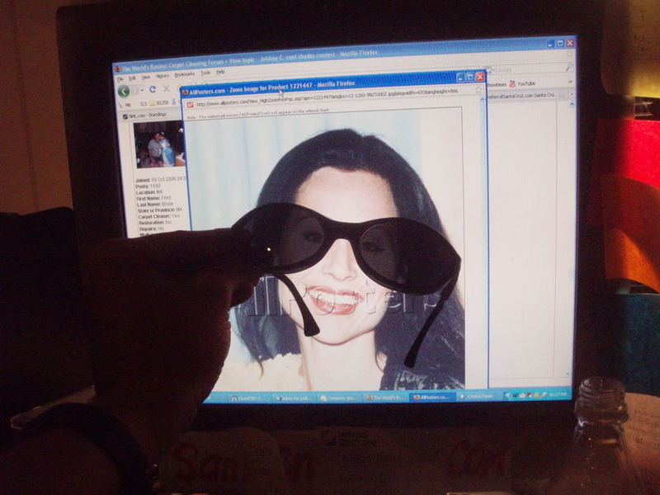Click the search magnifier icon in Firefox
Screen dimensions: 660x495
click(x=568, y=68)
